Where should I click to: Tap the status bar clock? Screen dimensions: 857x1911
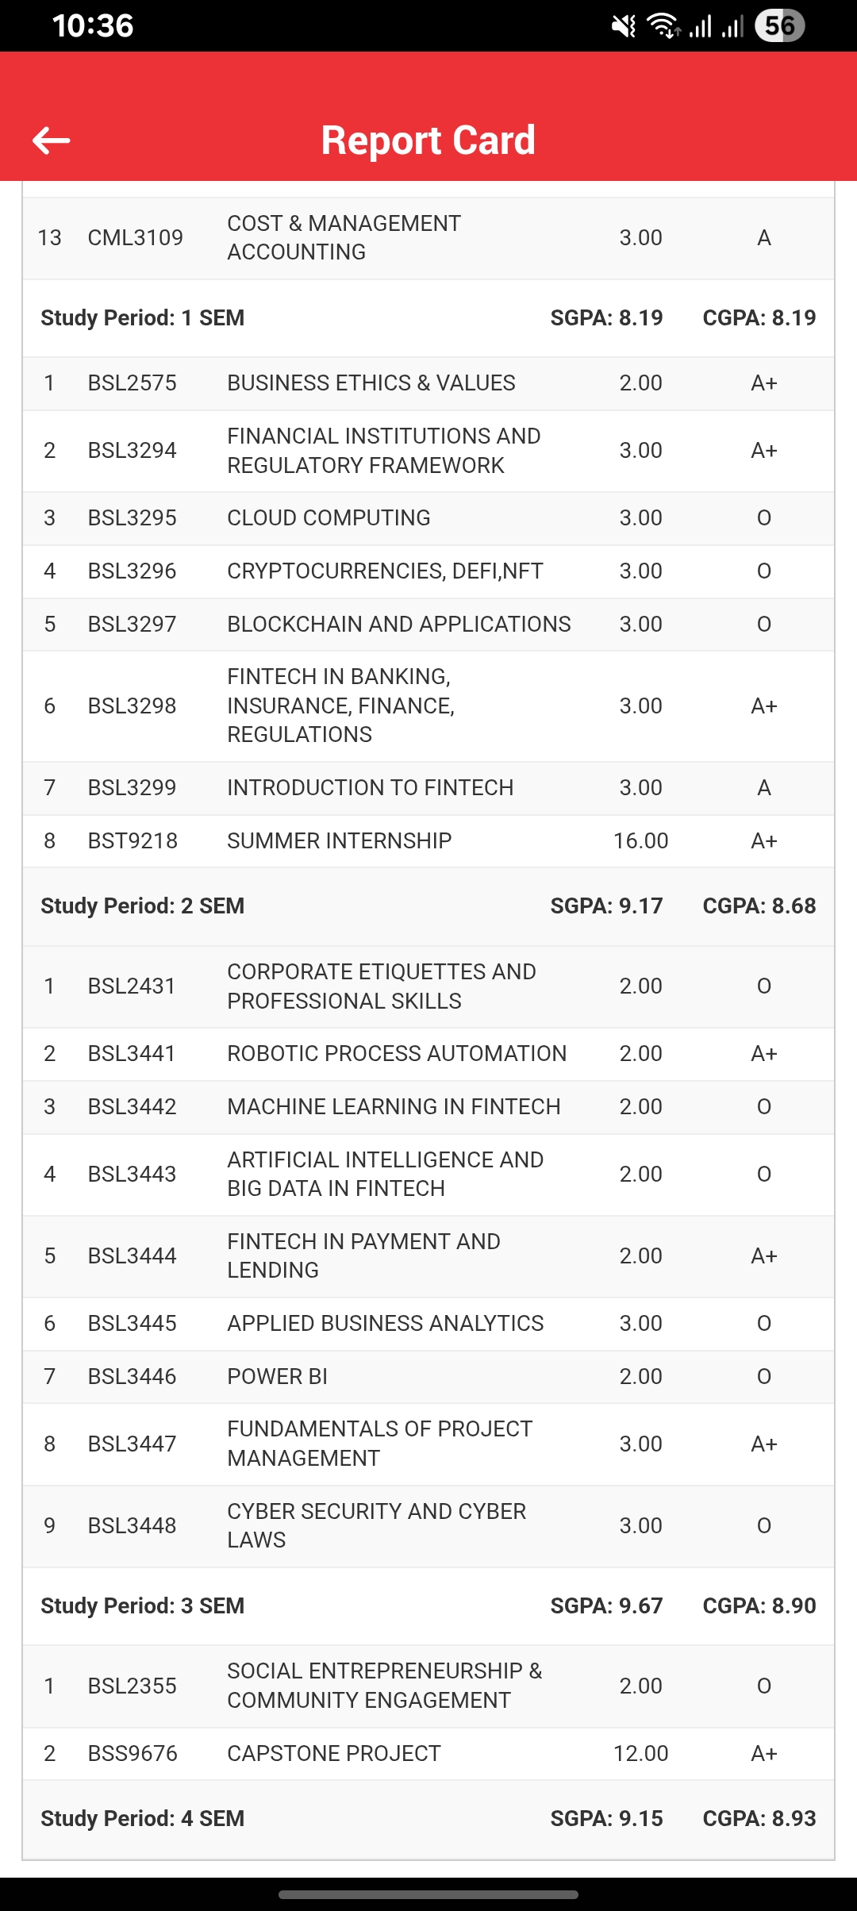93,26
